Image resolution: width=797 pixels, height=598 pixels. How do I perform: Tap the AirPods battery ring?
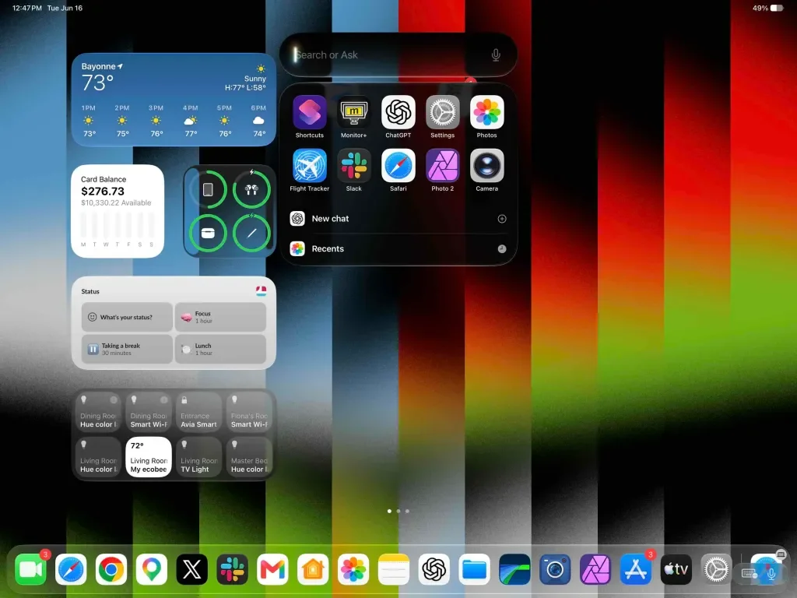pyautogui.click(x=251, y=190)
